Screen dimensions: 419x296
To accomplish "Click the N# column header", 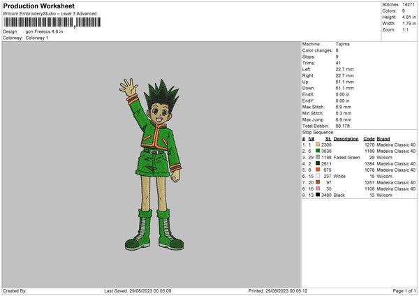I will click(310, 138).
